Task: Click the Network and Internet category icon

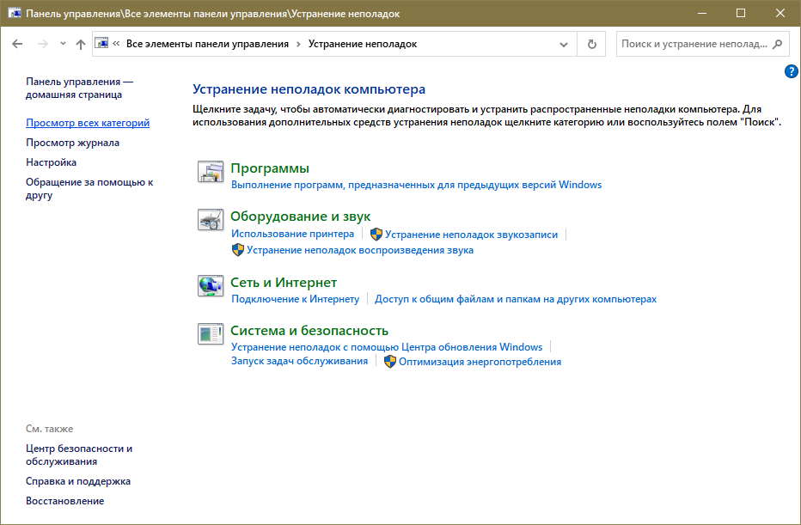Action: pyautogui.click(x=211, y=286)
